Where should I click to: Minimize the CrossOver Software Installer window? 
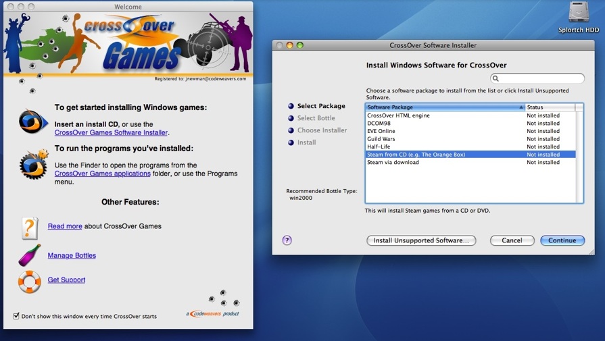tap(289, 45)
